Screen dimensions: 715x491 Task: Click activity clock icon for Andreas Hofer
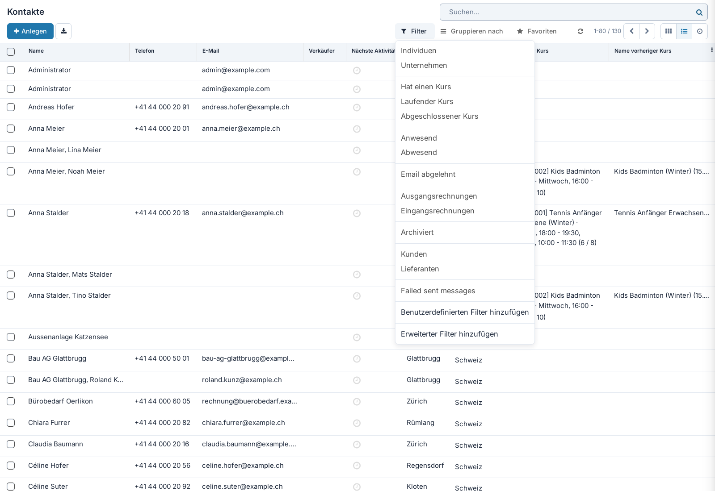[357, 108]
